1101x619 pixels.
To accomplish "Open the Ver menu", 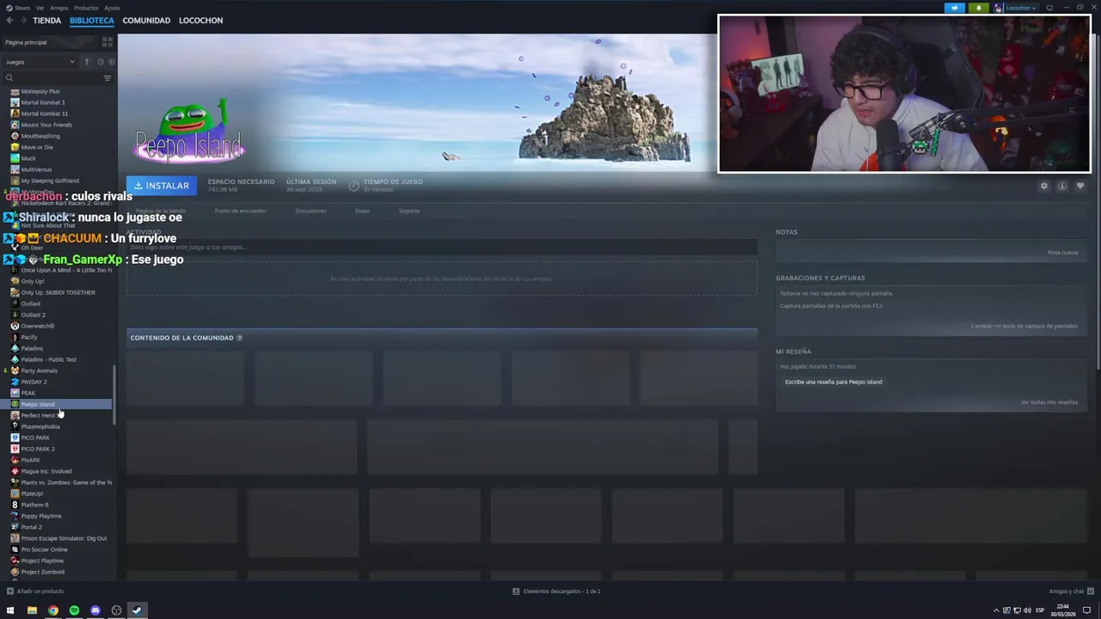I will [x=40, y=8].
